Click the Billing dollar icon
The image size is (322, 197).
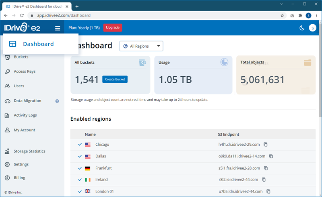coord(7,178)
